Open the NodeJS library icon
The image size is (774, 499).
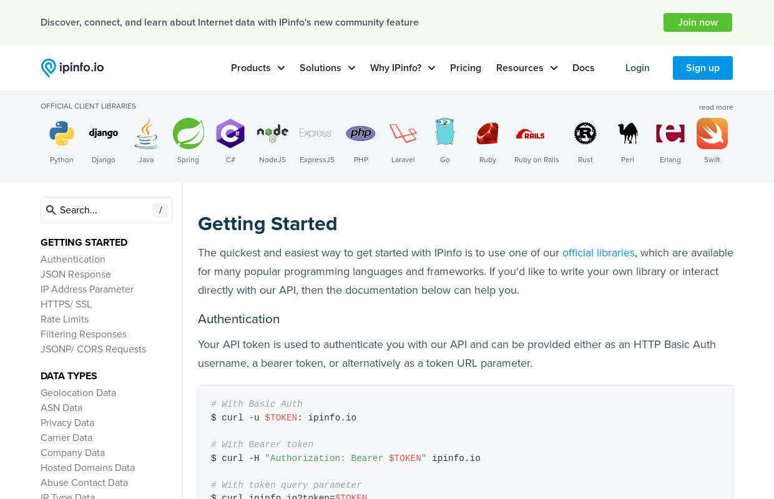click(x=273, y=133)
